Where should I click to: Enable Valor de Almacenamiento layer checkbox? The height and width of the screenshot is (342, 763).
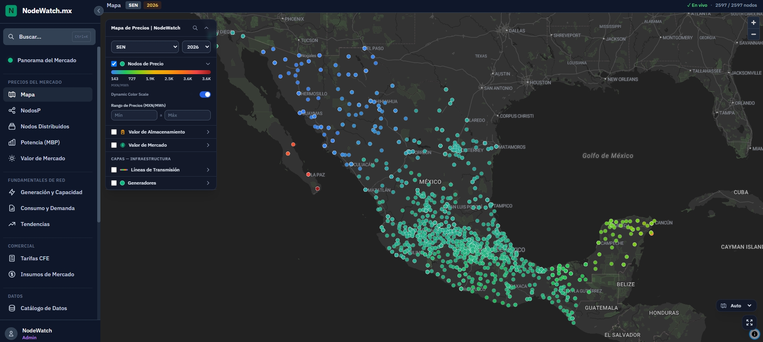point(114,132)
